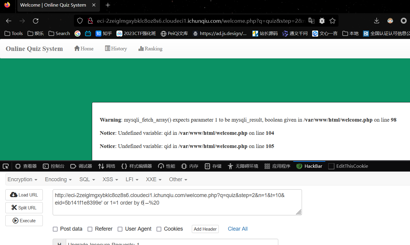Open the 站长源码 bookmark

(265, 33)
